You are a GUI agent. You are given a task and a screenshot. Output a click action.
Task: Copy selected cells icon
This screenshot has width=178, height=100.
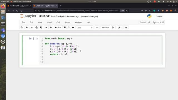tap(36, 27)
